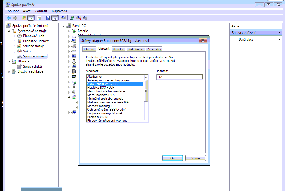Viewport: 285px width, 191px height.
Task: Open the Hodnota value dropdown
Action: click(200, 77)
